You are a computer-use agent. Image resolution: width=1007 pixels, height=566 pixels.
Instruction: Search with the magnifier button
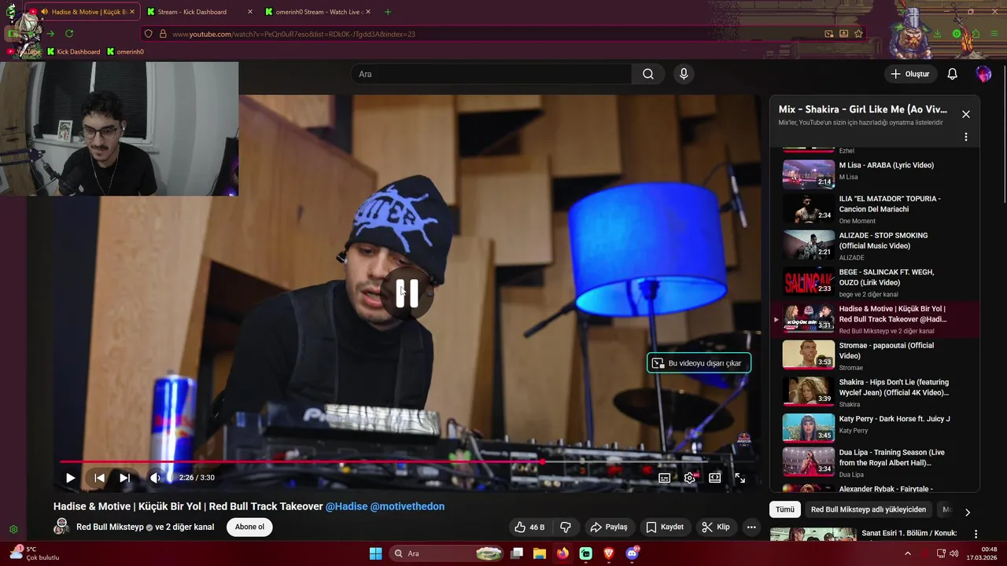point(648,74)
